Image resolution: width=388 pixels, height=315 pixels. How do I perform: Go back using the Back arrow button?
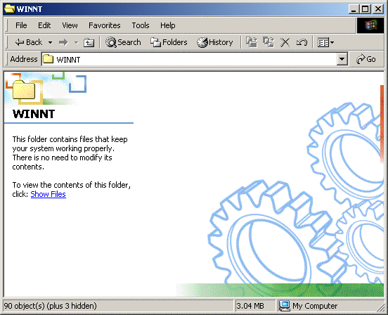click(28, 42)
